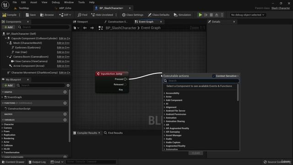Navigate forward in graph history
This screenshot has width=293, height=165.
[92, 28]
